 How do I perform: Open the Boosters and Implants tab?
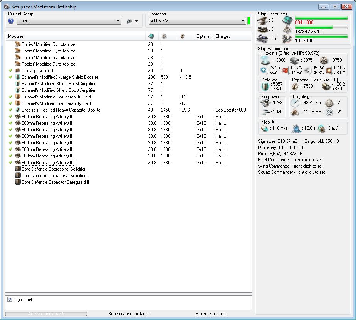pyautogui.click(x=128, y=314)
